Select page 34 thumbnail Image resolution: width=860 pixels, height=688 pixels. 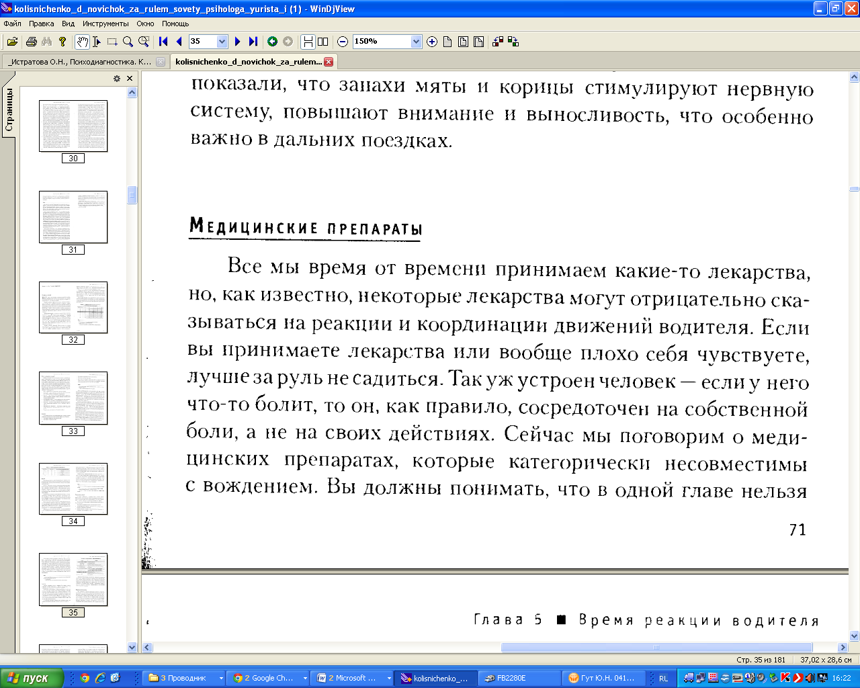[73, 488]
